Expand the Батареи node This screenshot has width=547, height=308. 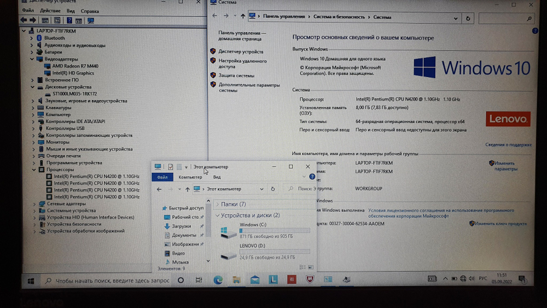pos(32,52)
